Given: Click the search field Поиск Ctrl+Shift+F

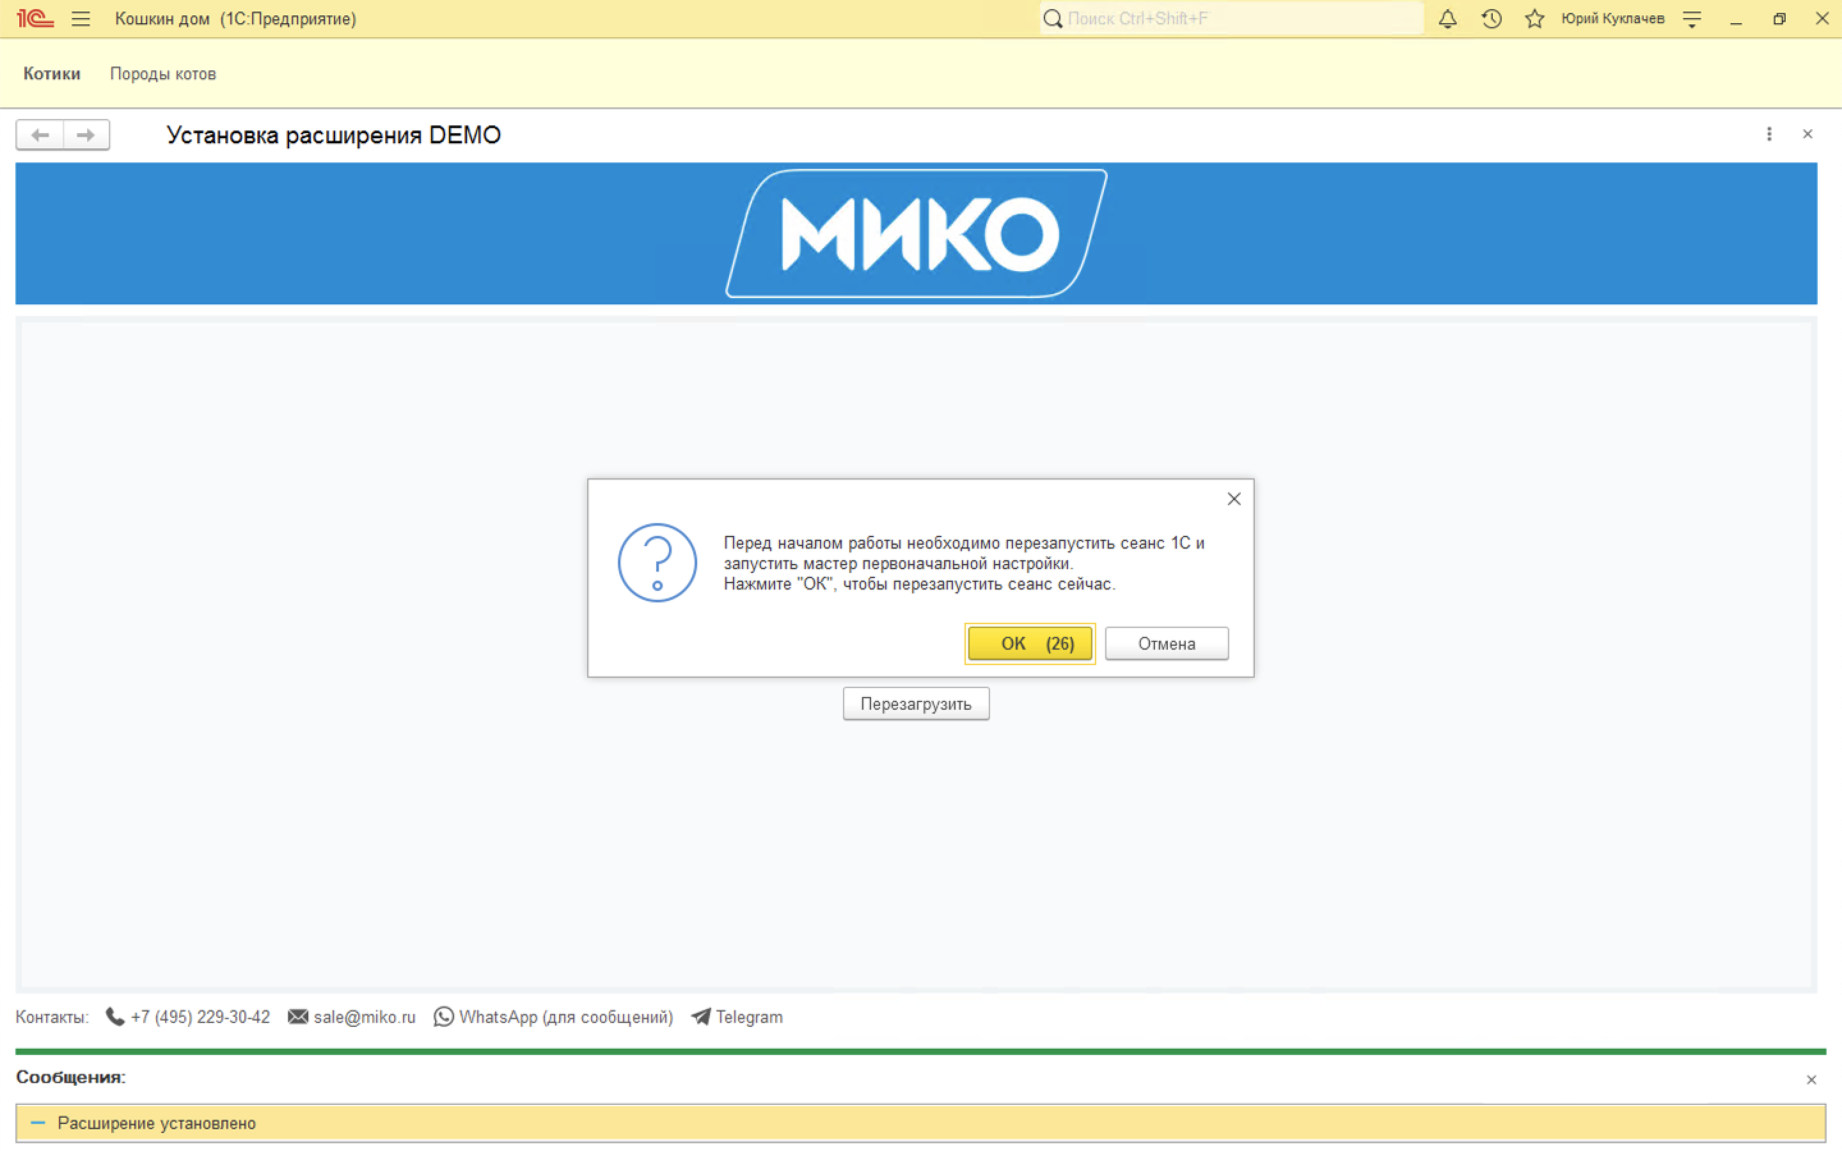Looking at the screenshot, I should tap(1232, 19).
